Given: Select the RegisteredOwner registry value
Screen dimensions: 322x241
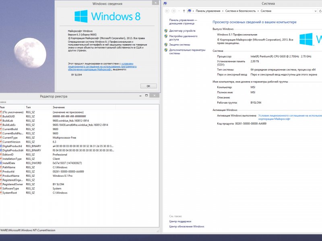Looking at the screenshot, I should [x=13, y=184].
